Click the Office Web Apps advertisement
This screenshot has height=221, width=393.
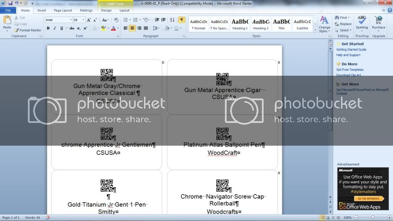363,189
